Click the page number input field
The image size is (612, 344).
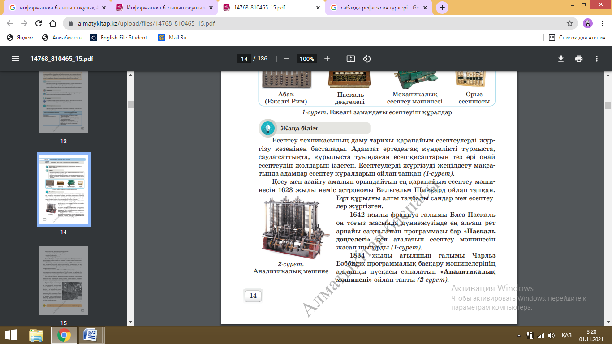click(244, 59)
